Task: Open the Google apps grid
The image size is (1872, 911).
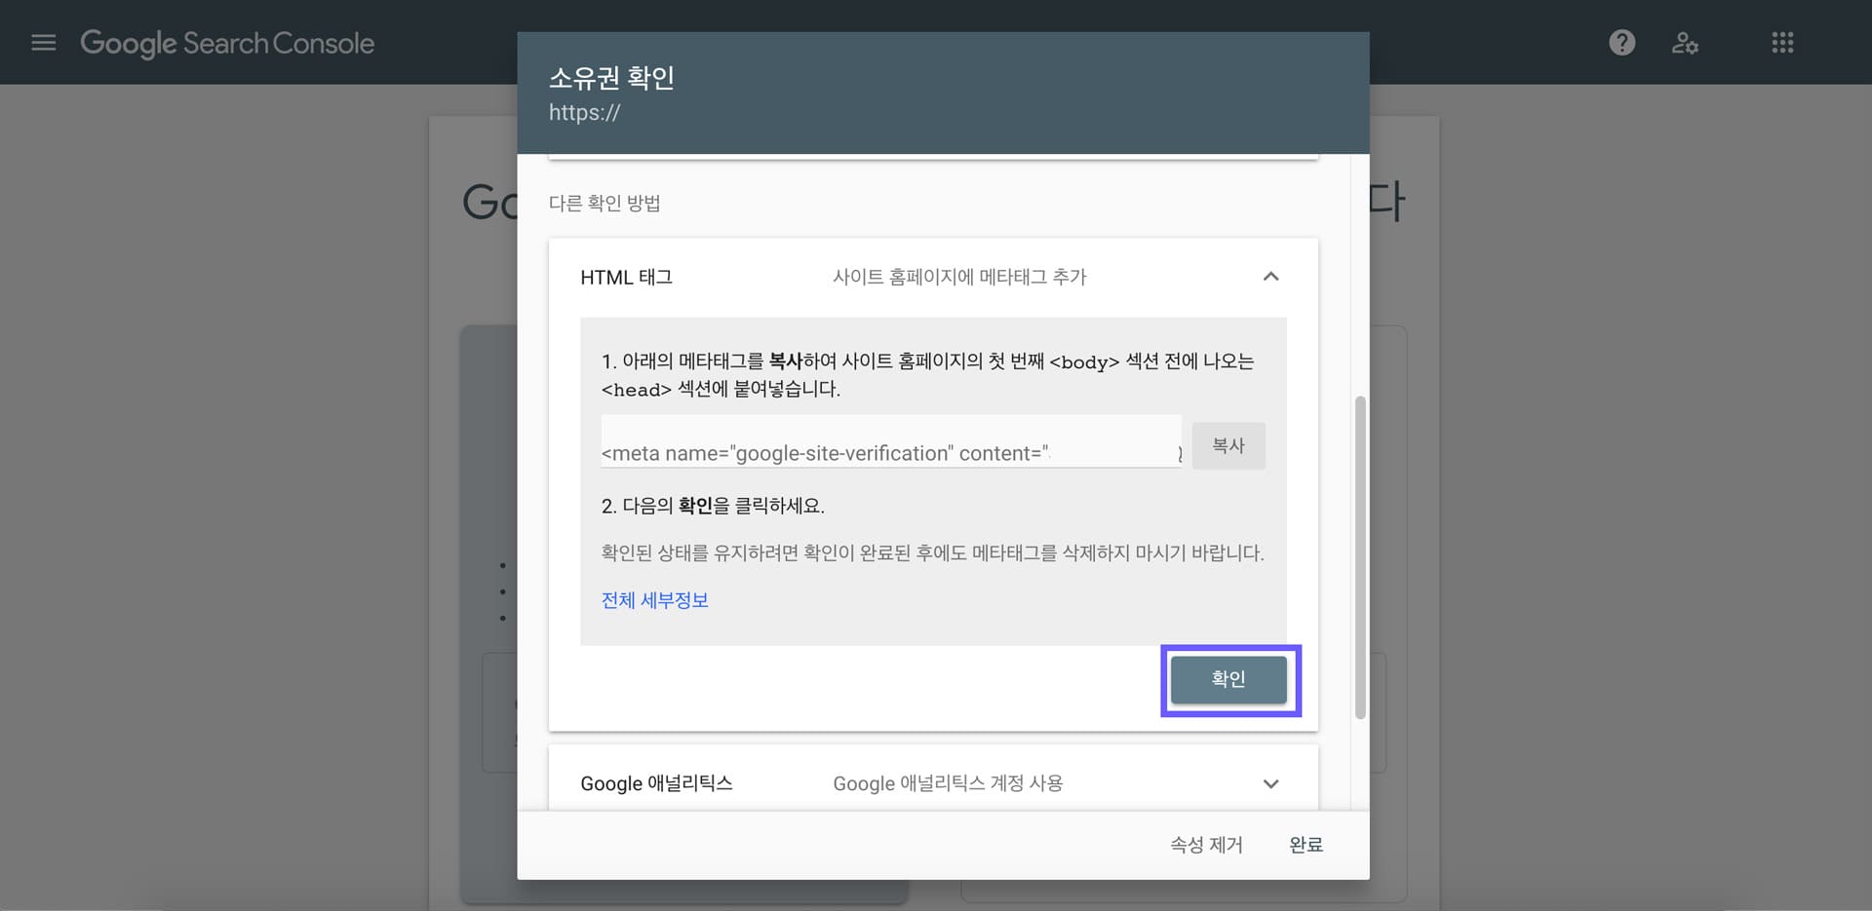Action: click(x=1781, y=42)
